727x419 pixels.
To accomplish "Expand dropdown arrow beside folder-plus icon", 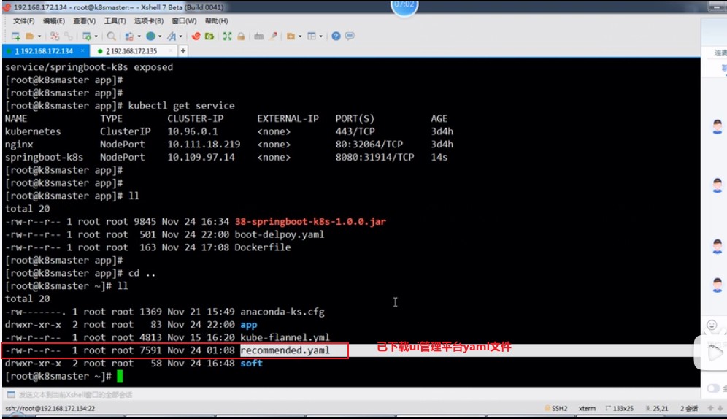I will (x=300, y=36).
